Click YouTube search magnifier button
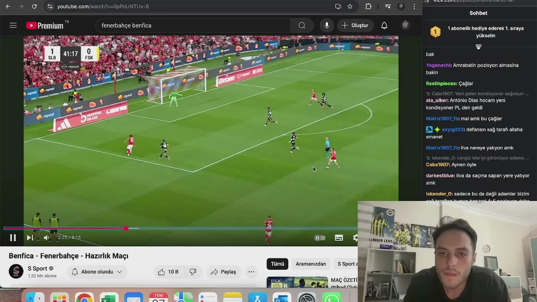This screenshot has height=302, width=537. tap(302, 25)
